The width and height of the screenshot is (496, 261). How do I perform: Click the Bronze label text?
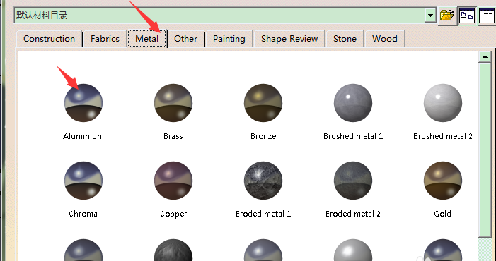point(263,136)
